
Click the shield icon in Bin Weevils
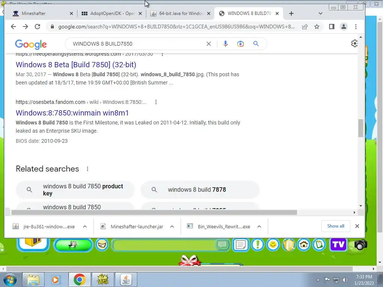coord(288,245)
